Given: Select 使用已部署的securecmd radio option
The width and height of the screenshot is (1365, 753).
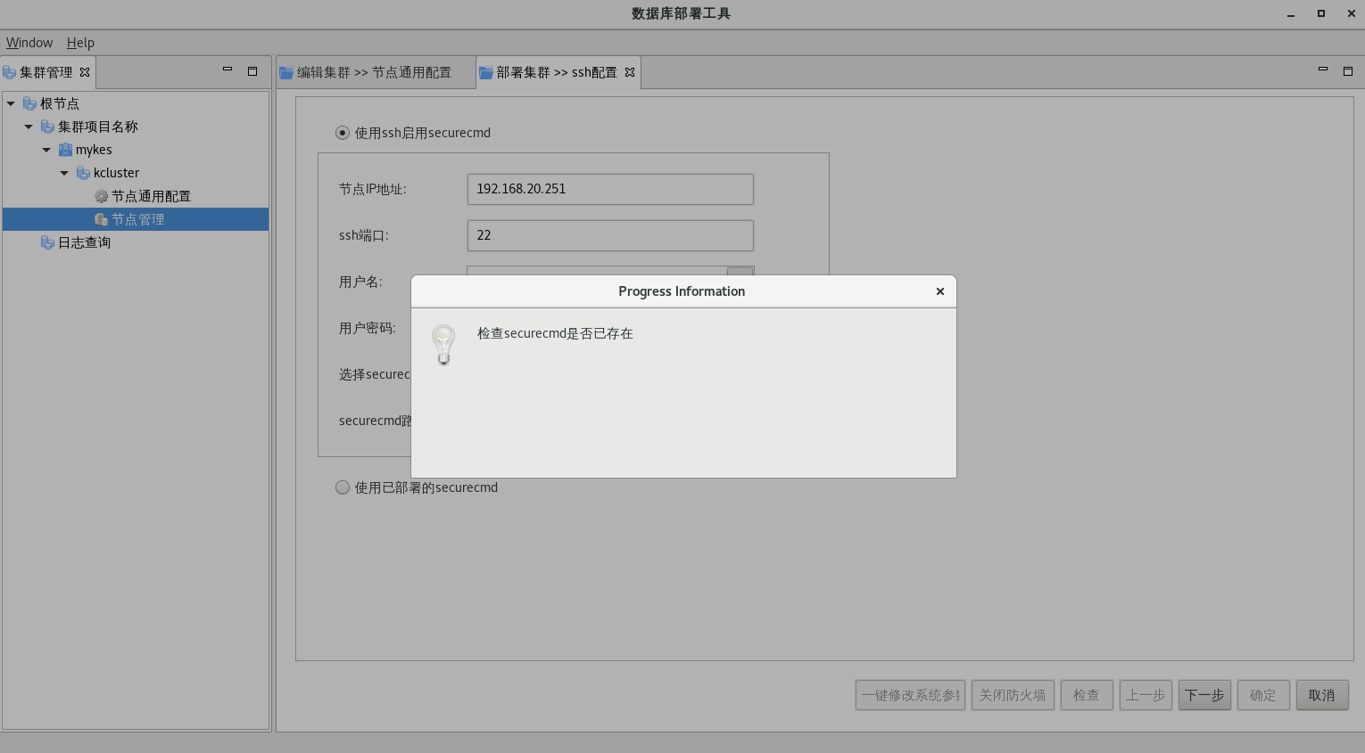Looking at the screenshot, I should click(343, 487).
